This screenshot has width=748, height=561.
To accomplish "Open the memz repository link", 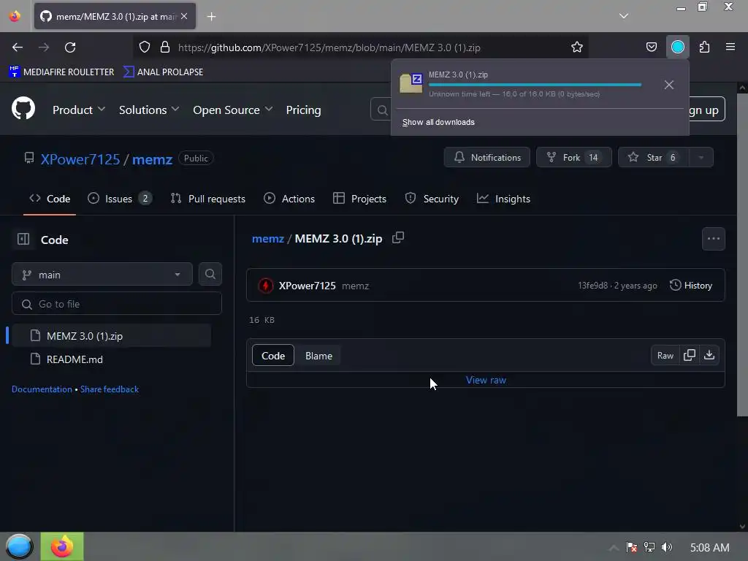I will point(152,159).
